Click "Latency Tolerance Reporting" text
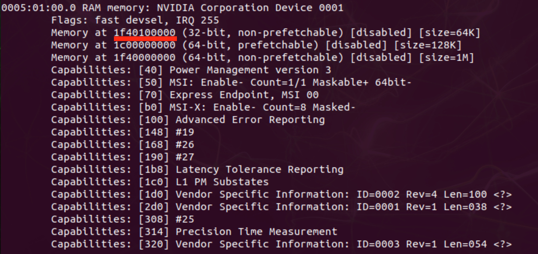The image size is (538, 254). point(260,170)
